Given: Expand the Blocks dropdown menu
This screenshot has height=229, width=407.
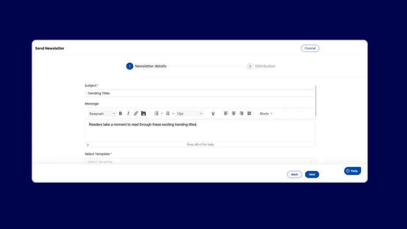Looking at the screenshot, I should 266,113.
